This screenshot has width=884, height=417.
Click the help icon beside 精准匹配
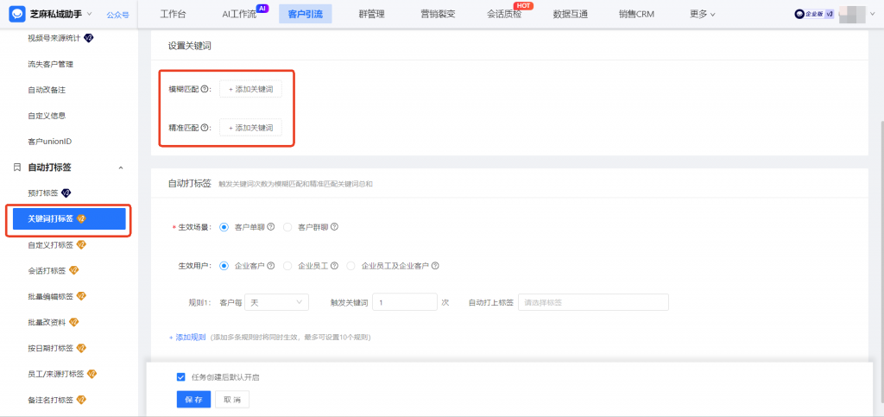tap(205, 128)
